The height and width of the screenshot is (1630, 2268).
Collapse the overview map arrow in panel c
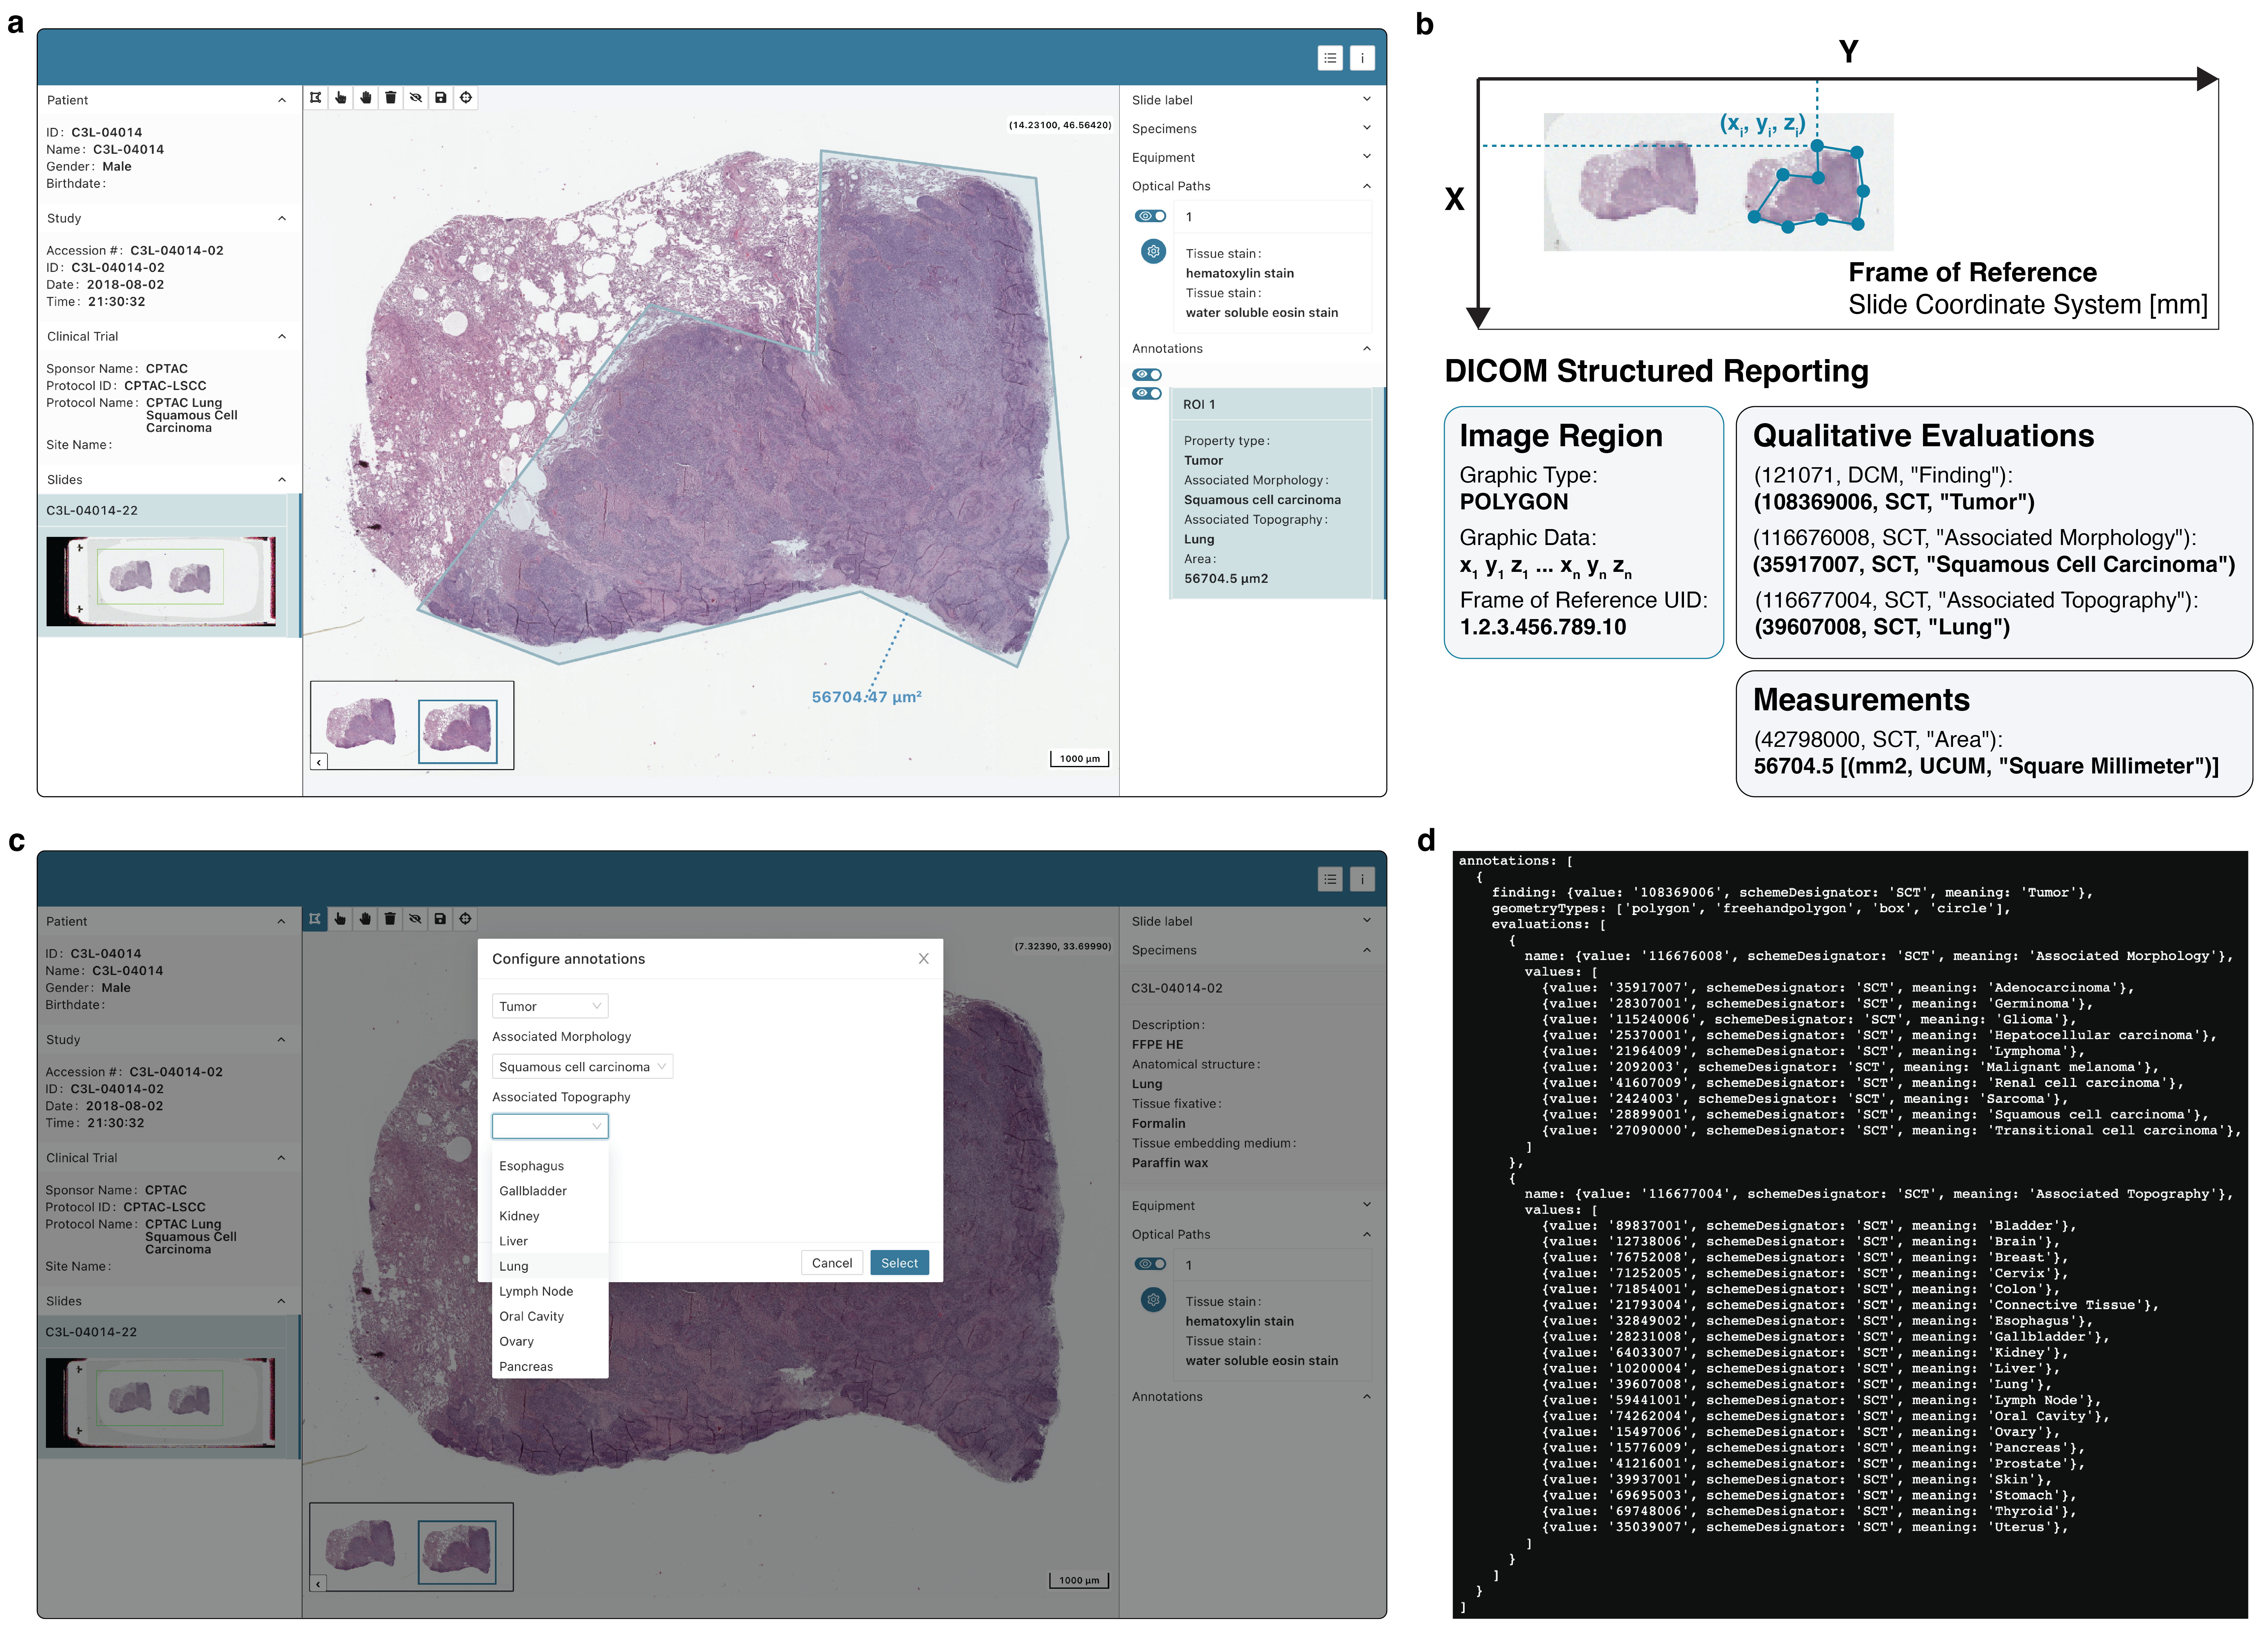[318, 1584]
